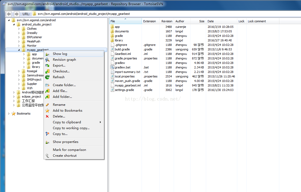Open Copy to clipboard submenu arrow
This screenshot has width=301, height=192.
(x=100, y=122)
